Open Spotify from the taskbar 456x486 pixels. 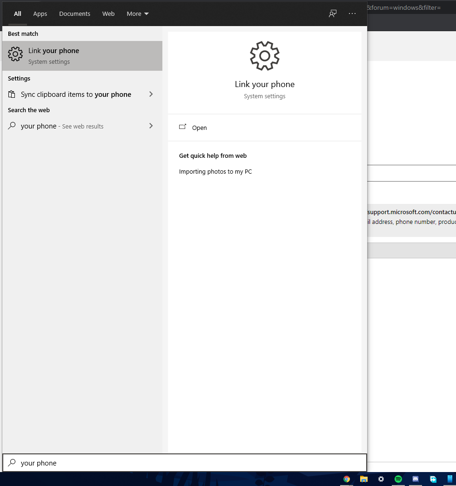[398, 479]
